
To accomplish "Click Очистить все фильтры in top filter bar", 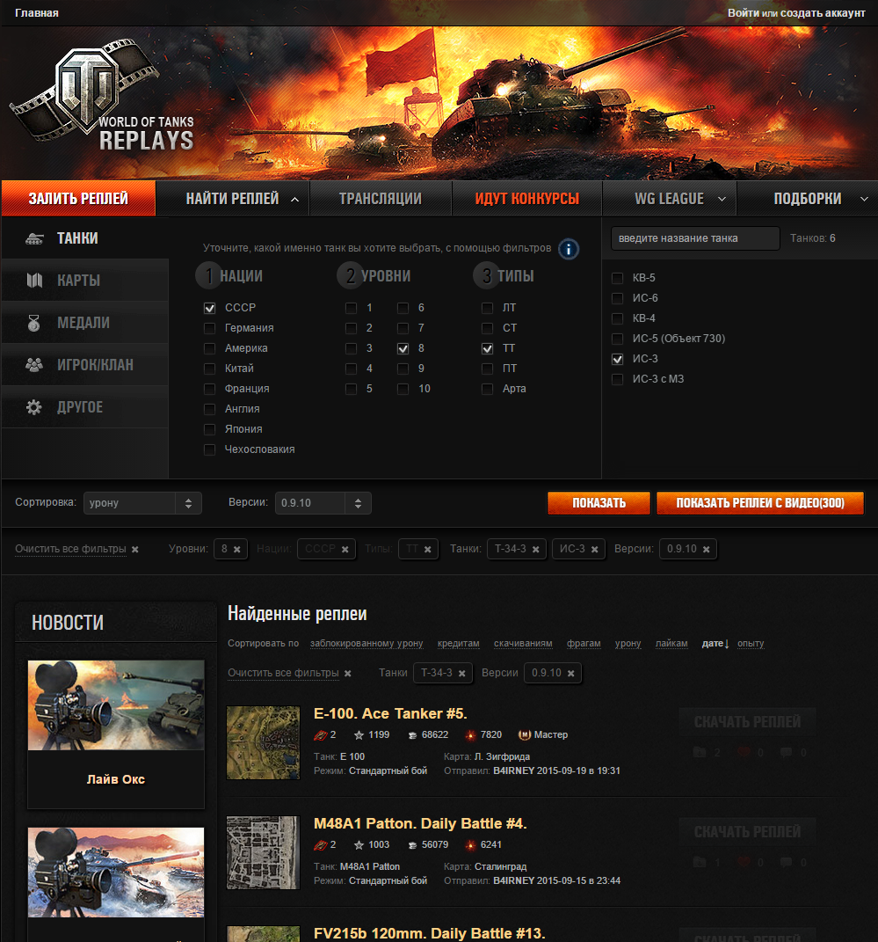I will click(71, 549).
